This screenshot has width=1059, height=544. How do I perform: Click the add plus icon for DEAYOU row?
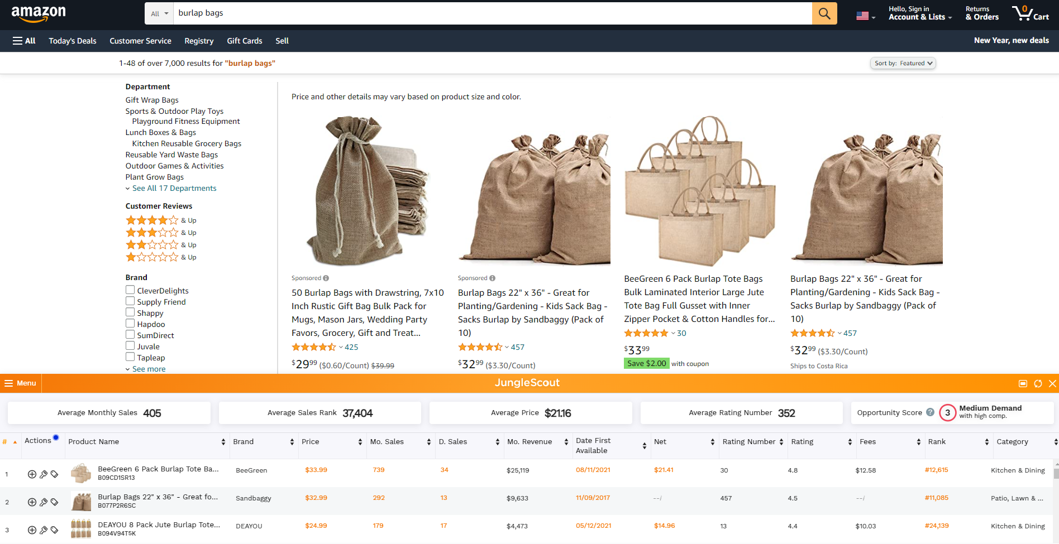[32, 530]
